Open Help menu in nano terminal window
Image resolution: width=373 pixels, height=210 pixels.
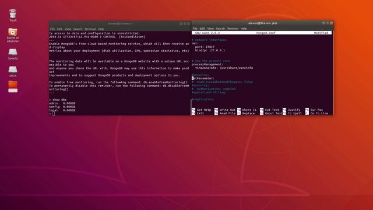tap(244, 29)
